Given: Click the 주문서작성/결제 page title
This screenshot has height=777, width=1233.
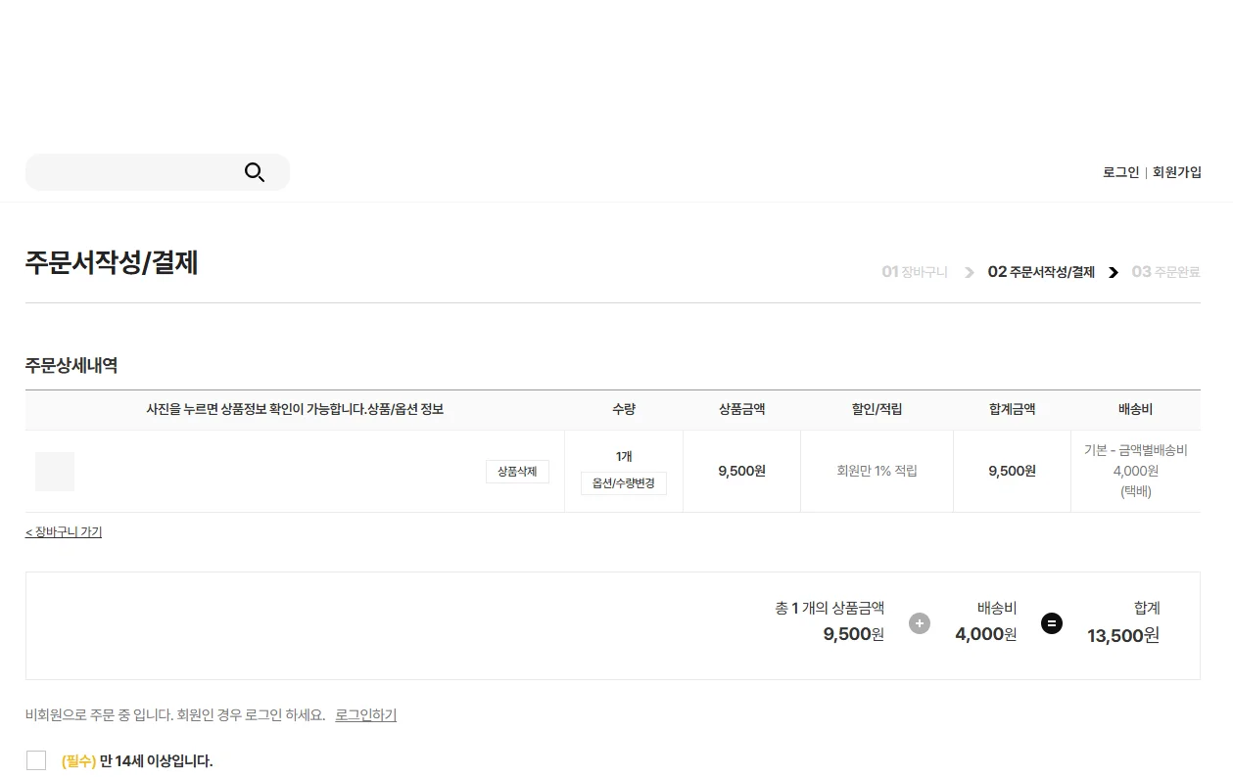Looking at the screenshot, I should tap(112, 263).
